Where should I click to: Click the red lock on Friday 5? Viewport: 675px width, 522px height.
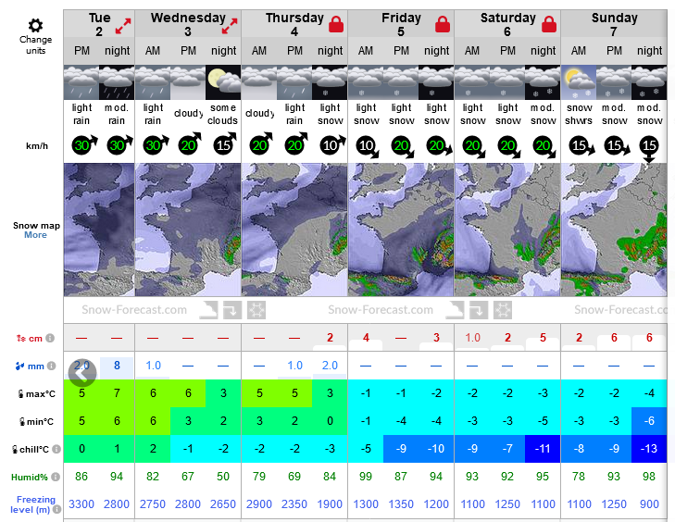point(442,24)
